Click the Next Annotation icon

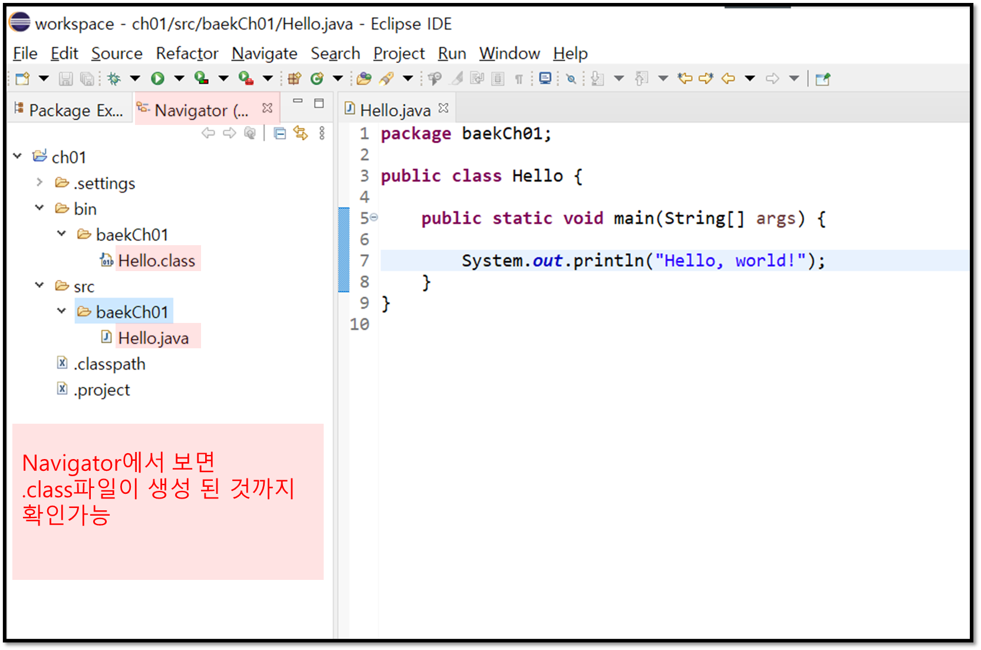(597, 78)
